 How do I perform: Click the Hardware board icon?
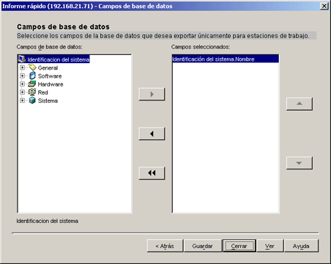pos(32,84)
